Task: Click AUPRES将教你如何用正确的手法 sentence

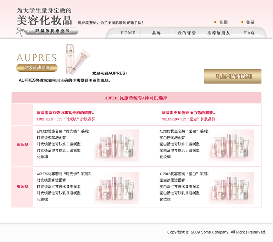Action: [x=65, y=80]
